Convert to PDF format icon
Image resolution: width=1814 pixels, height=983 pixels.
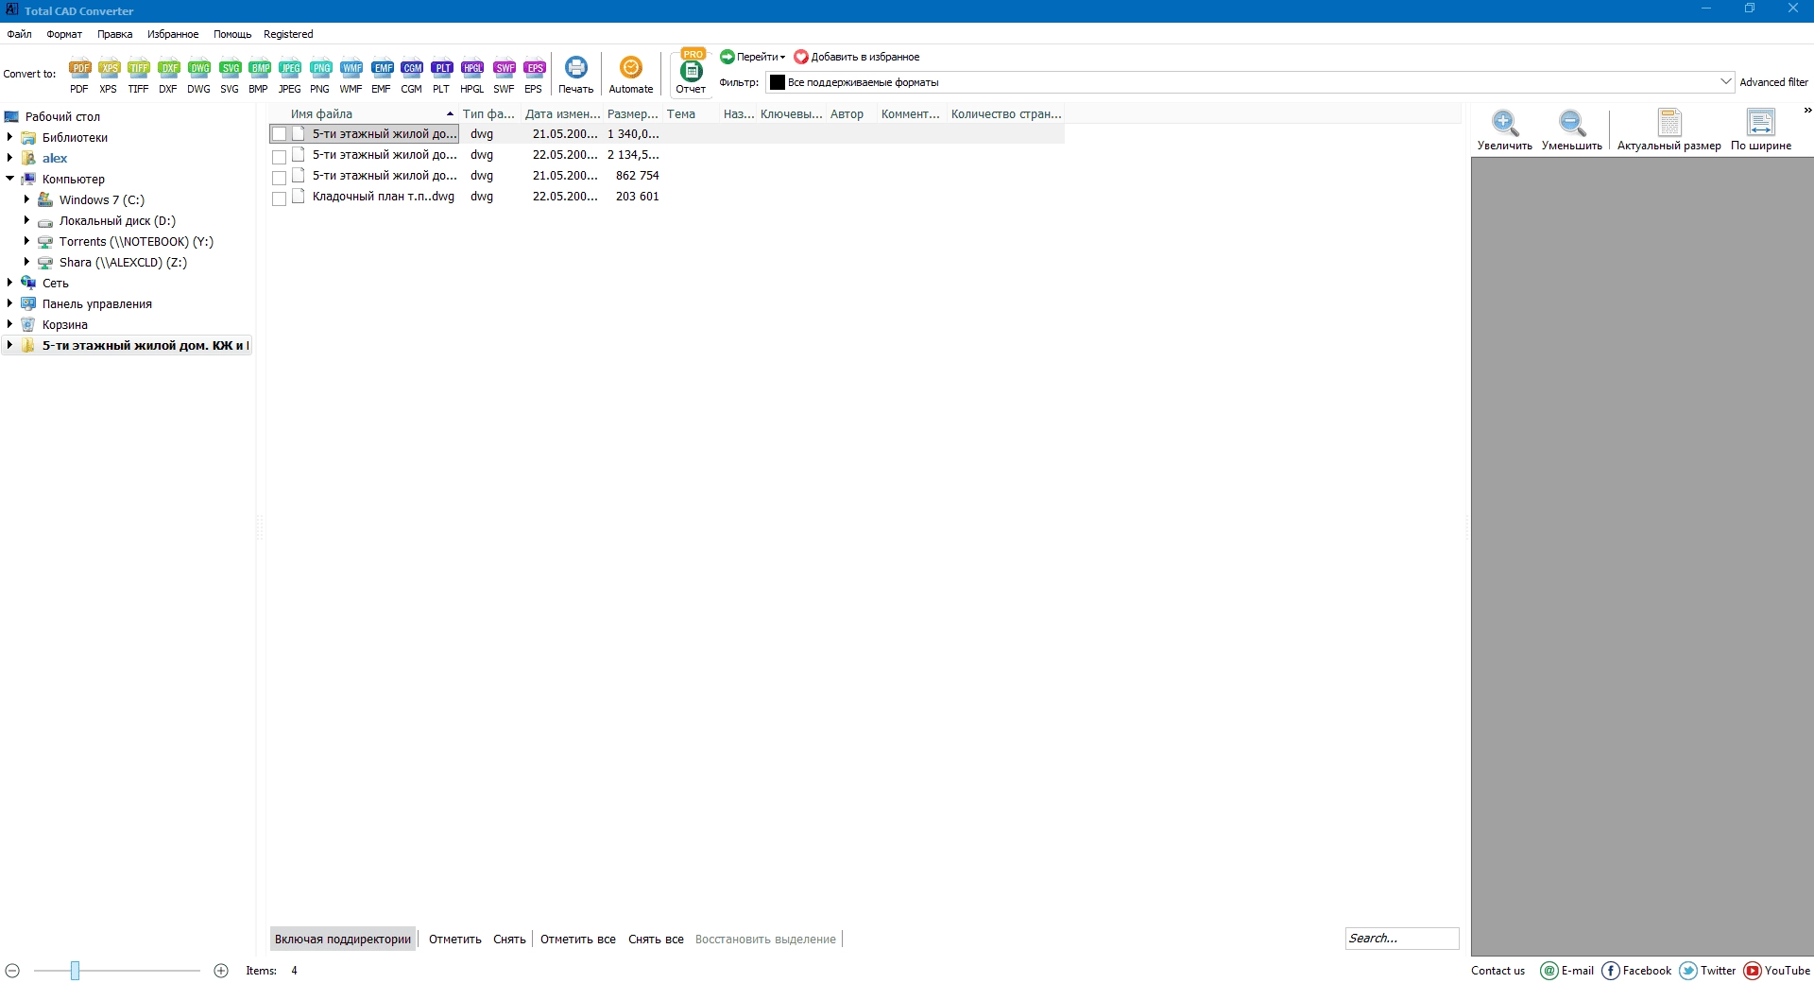pos(79,76)
